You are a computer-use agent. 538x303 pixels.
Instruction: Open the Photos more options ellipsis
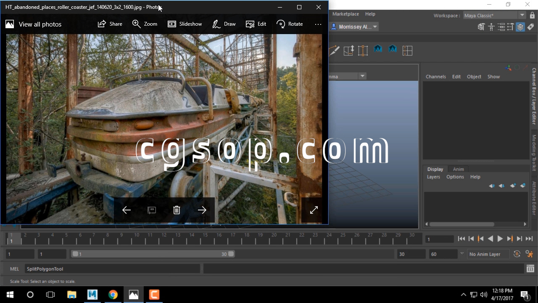318,24
